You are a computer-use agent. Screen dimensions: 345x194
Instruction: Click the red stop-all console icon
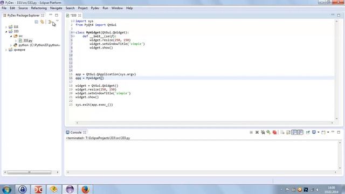pyautogui.click(x=274, y=133)
